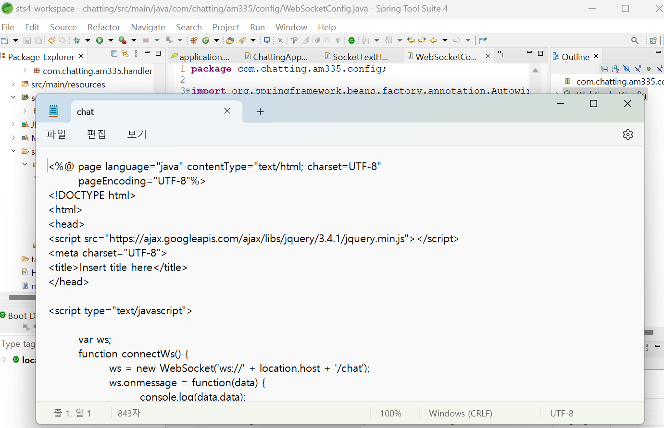The image size is (664, 428).
Task: Launch the green Run button
Action: pos(100,40)
